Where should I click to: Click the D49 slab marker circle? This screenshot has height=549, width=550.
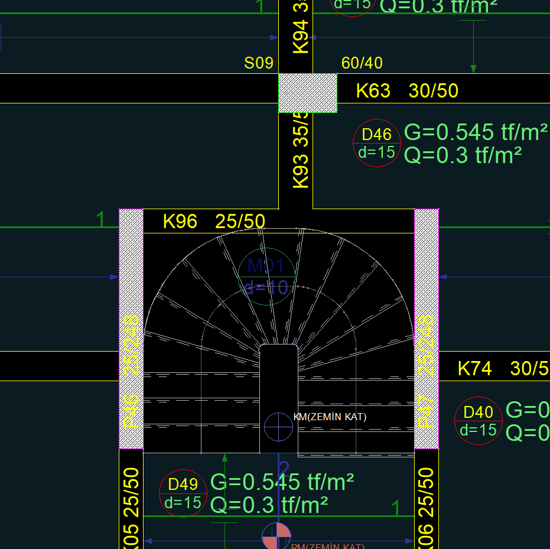tap(183, 493)
